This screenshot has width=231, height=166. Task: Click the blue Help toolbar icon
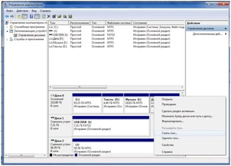(31, 16)
